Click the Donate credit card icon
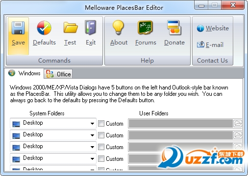The height and width of the screenshot is (176, 248). tap(174, 27)
